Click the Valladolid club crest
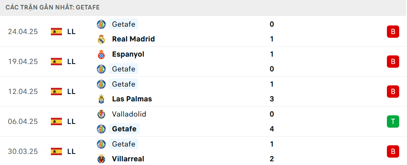Screen dimensions: 407x165 [101, 114]
